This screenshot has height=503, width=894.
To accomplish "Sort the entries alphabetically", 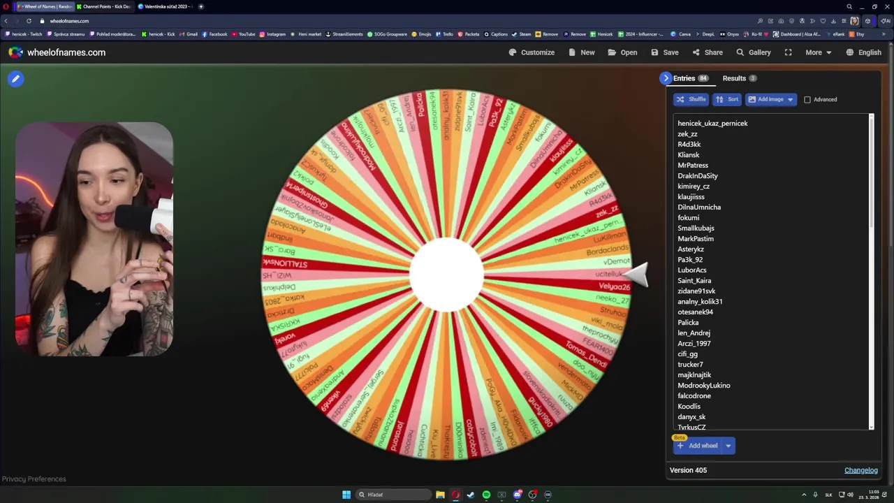I will click(727, 99).
